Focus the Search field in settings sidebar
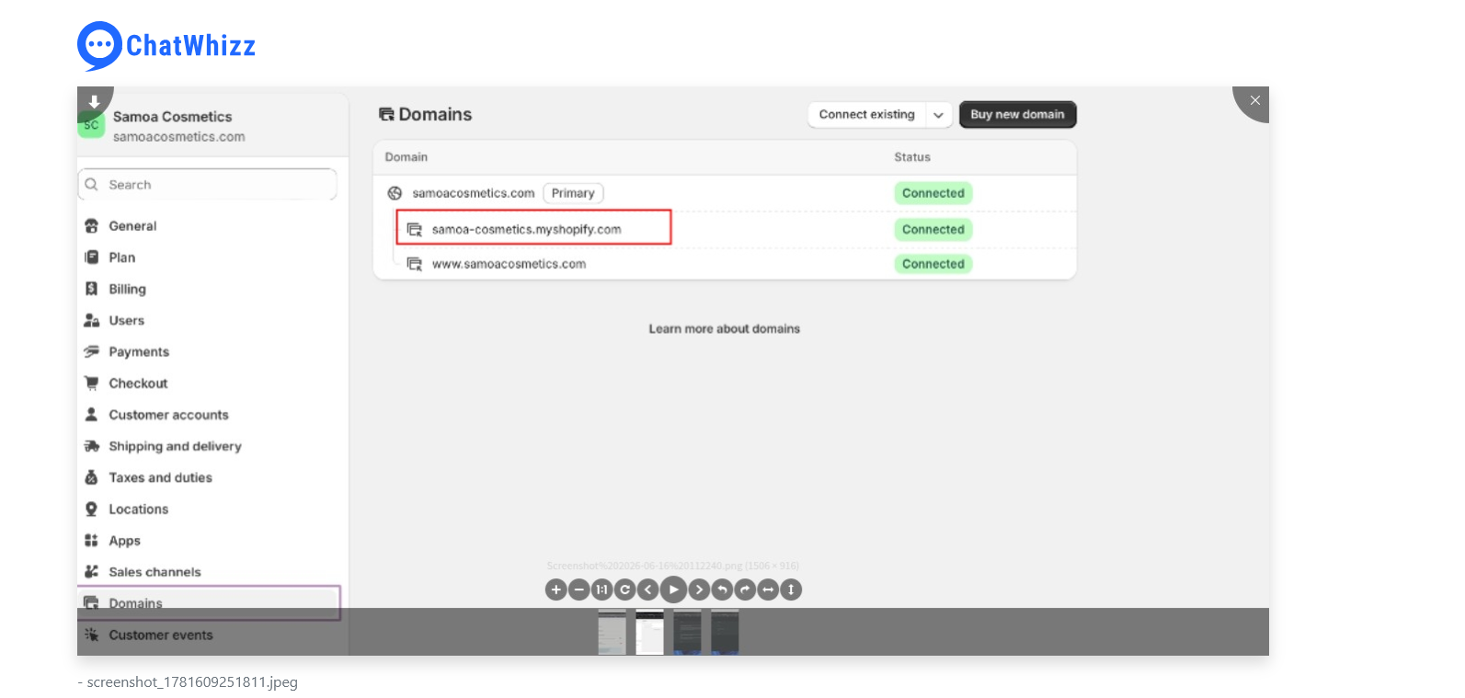 [x=208, y=185]
